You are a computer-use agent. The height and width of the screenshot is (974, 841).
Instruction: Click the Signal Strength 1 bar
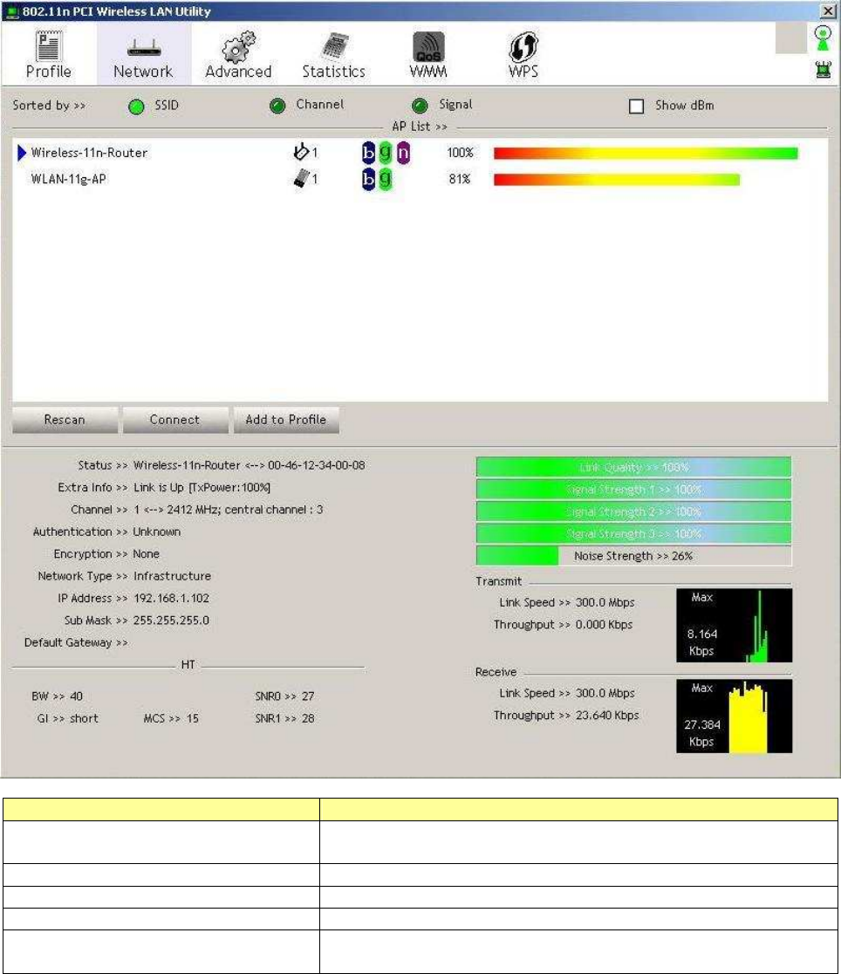click(x=633, y=490)
